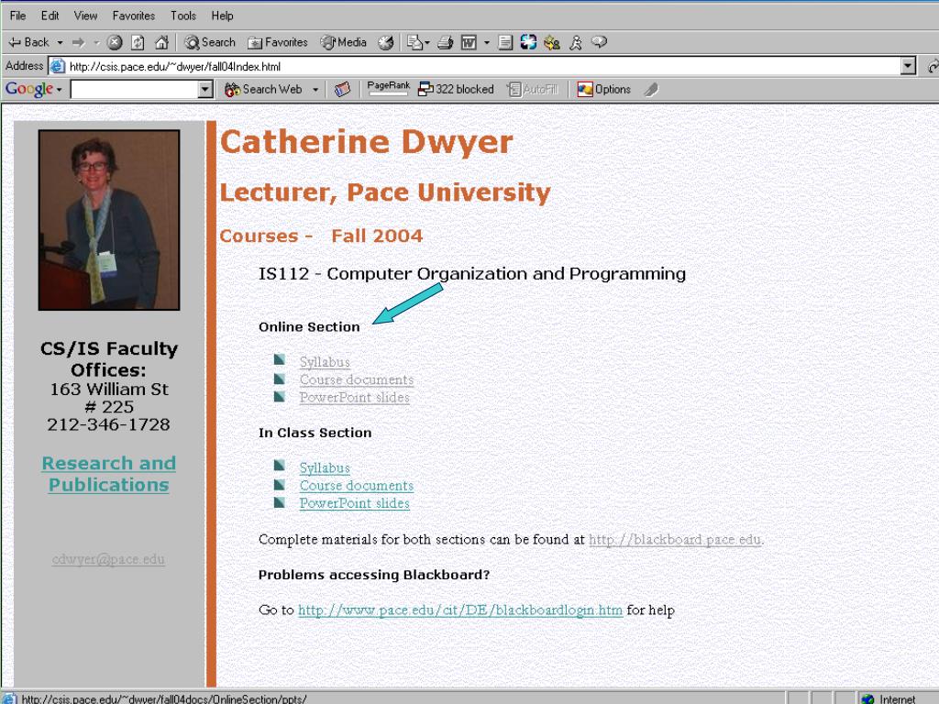Image resolution: width=939 pixels, height=704 pixels.
Task: Click the '212-346-1728' phone number text
Action: 108,424
